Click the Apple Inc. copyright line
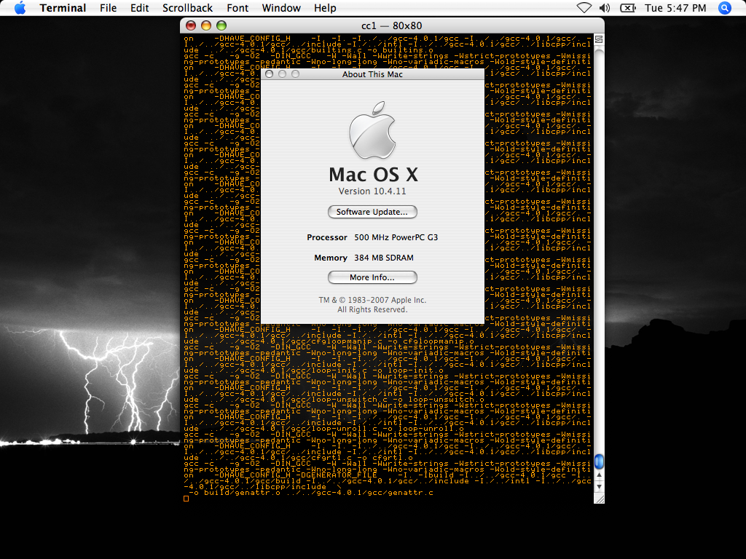Image resolution: width=746 pixels, height=559 pixels. 372,300
